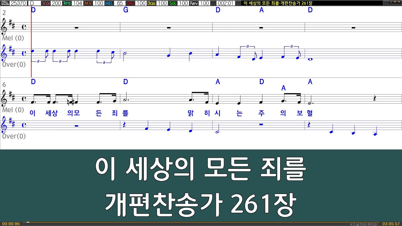Click the small A chord above lyric 보
The width and height of the screenshot is (402, 226).
[284, 89]
